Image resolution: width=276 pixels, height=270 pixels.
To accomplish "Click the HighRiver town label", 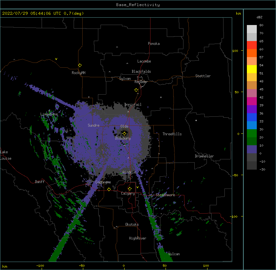I will [x=138, y=238].
